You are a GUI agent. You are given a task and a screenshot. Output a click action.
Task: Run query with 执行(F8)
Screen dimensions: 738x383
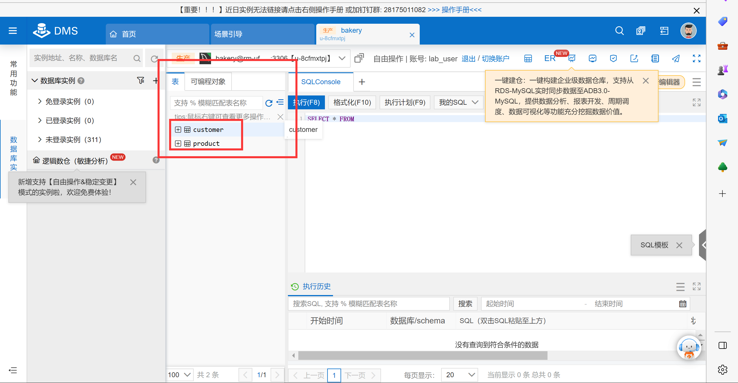(306, 102)
